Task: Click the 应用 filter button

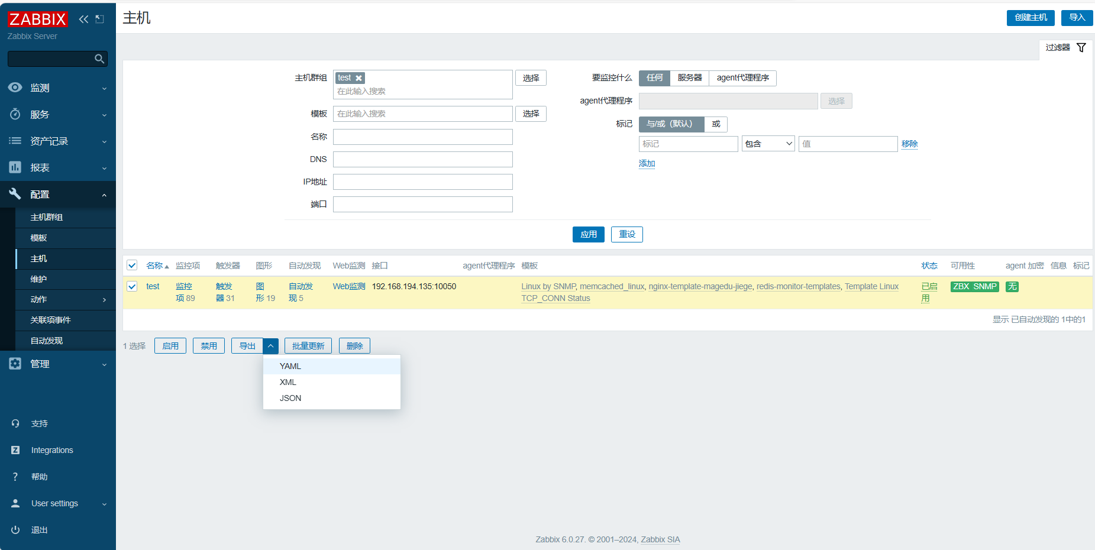Action: pos(589,235)
